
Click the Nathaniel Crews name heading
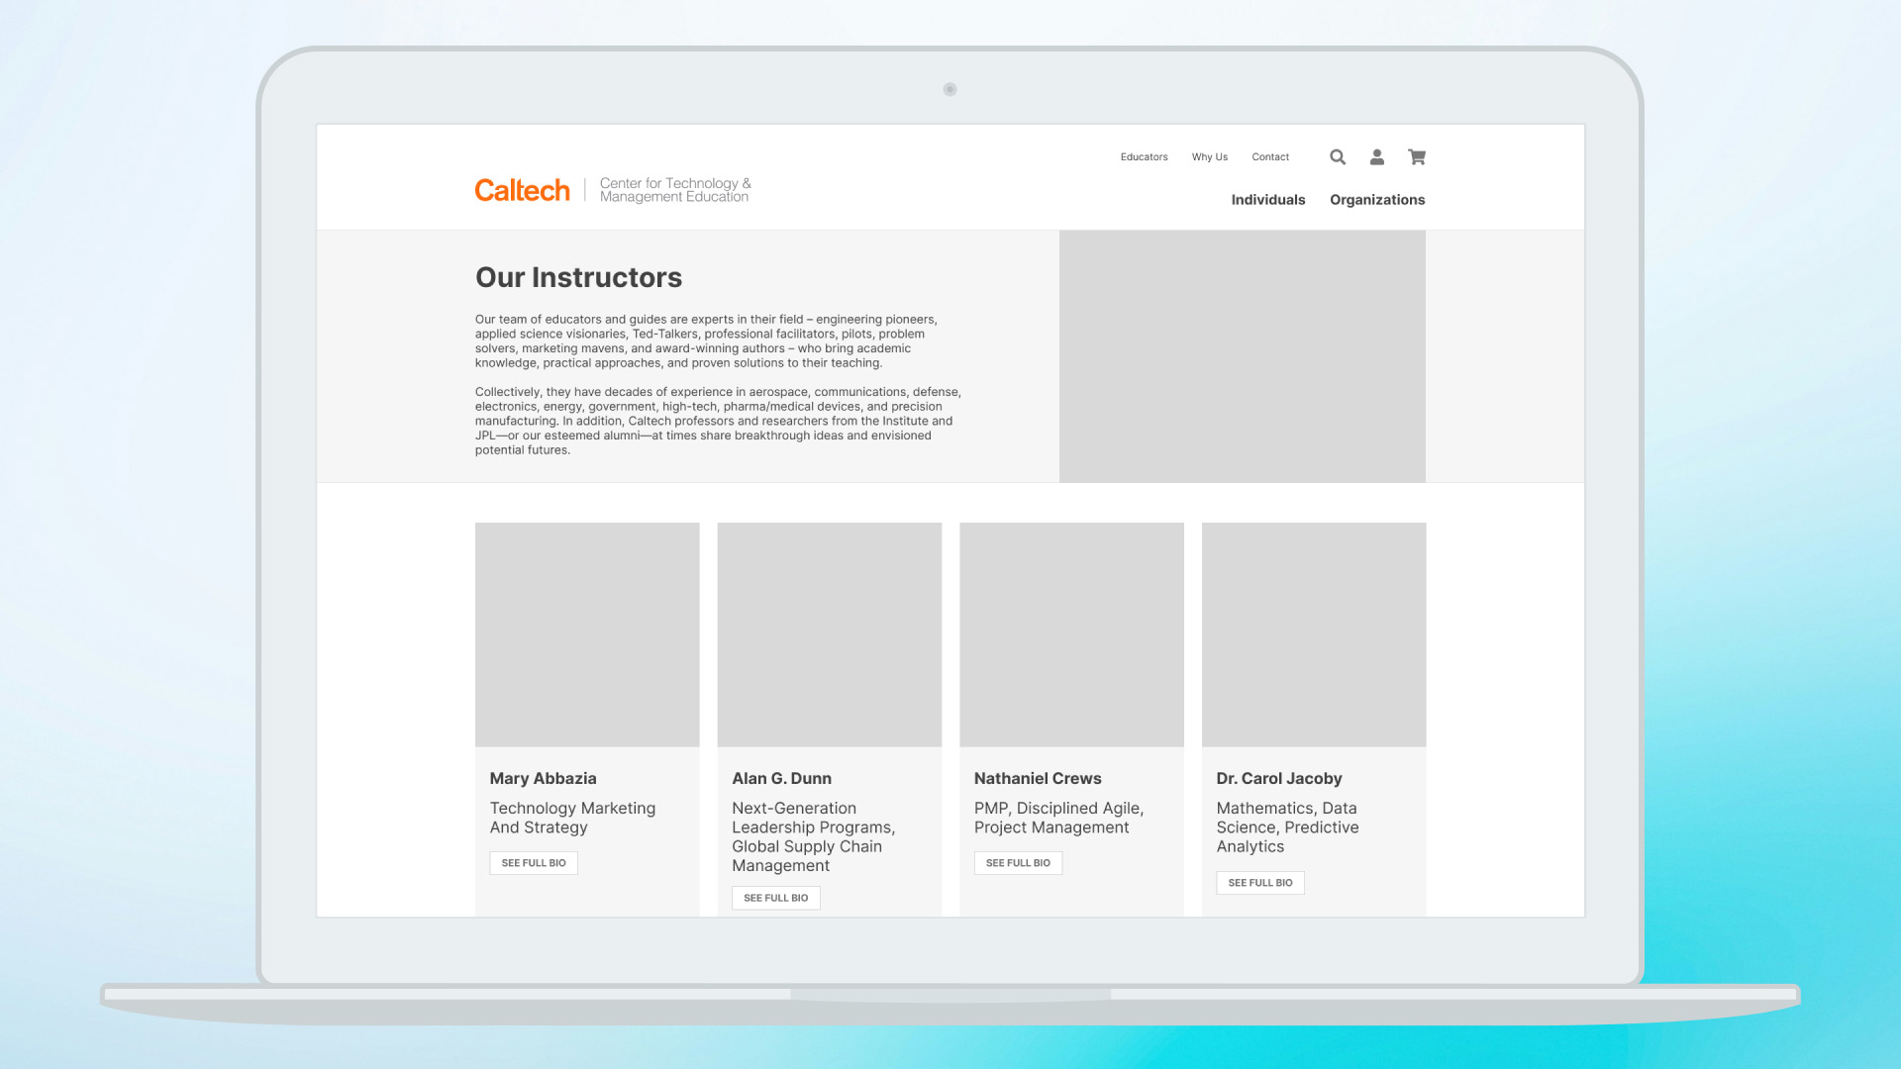(x=1038, y=779)
